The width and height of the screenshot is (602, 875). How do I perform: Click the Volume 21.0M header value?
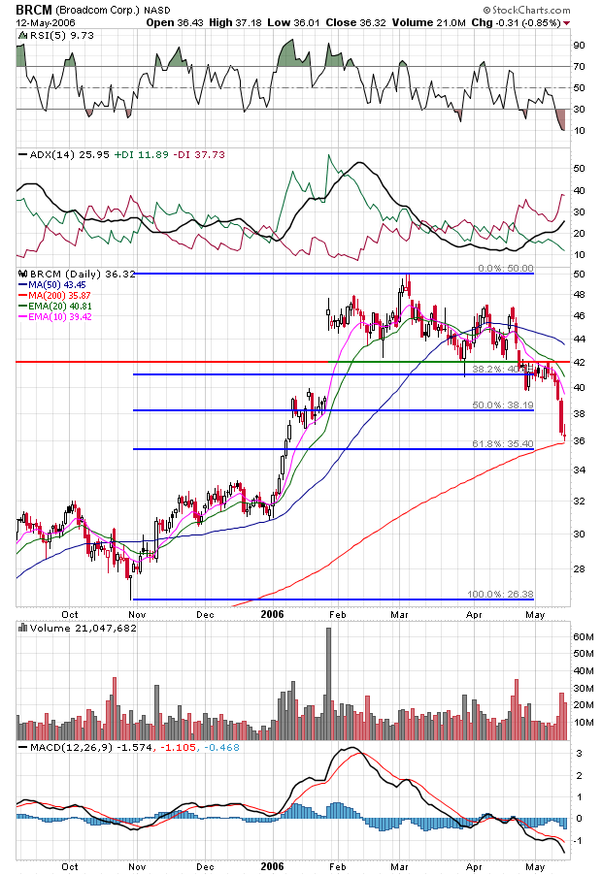[429, 23]
